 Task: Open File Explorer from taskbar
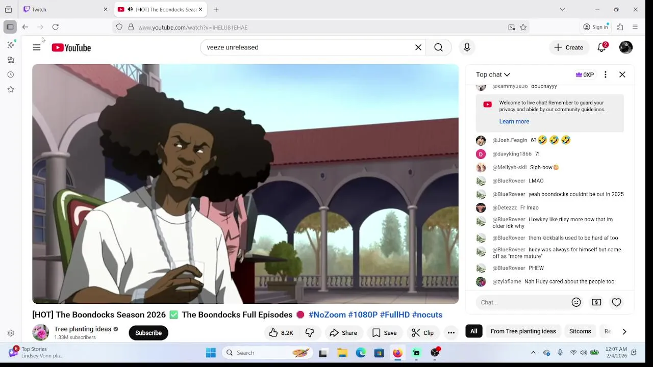[x=342, y=353]
